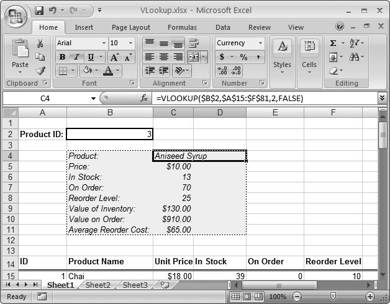Viewport: 390px width, 304px height.
Task: Open the Number dialog launcher
Action: (x=261, y=83)
